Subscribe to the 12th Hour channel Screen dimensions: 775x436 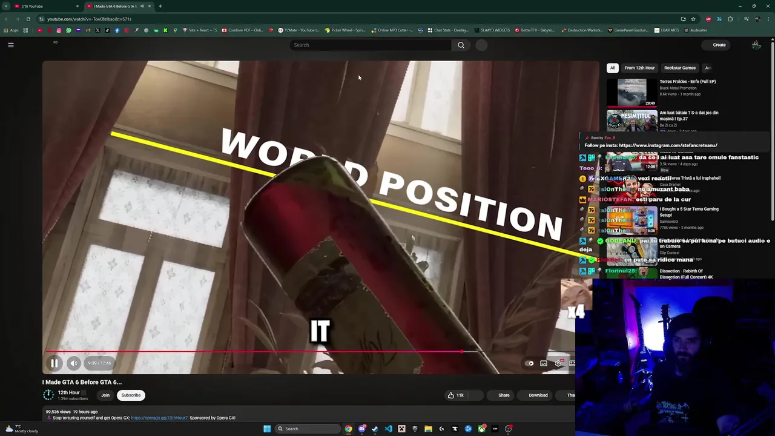131,395
